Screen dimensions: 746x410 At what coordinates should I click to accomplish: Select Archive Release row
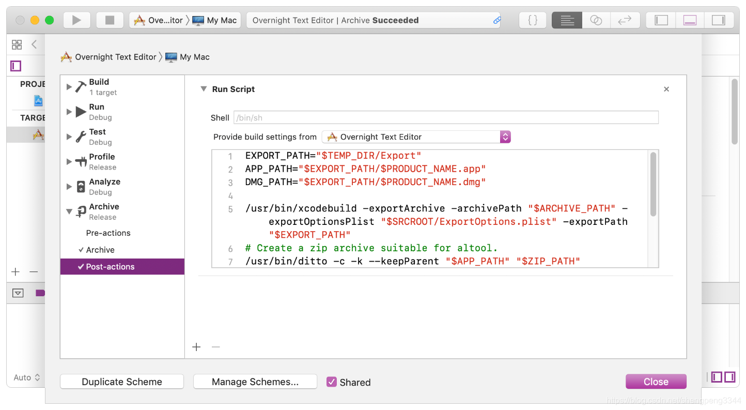point(122,211)
